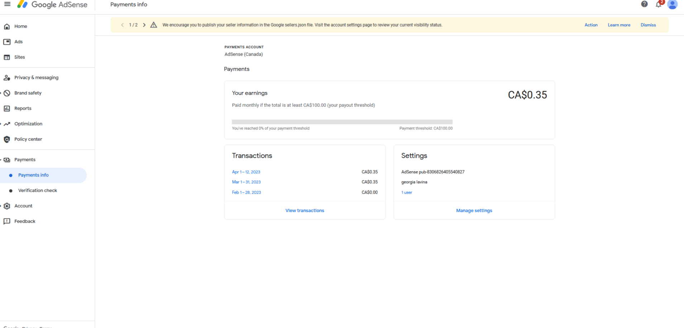Open the hamburger main menu
The width and height of the screenshot is (684, 328).
coord(7,4)
